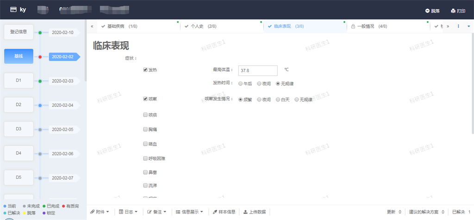The height and width of the screenshot is (220, 474).
Task: Uncheck the 发热 fever checkbox
Action: [145, 70]
